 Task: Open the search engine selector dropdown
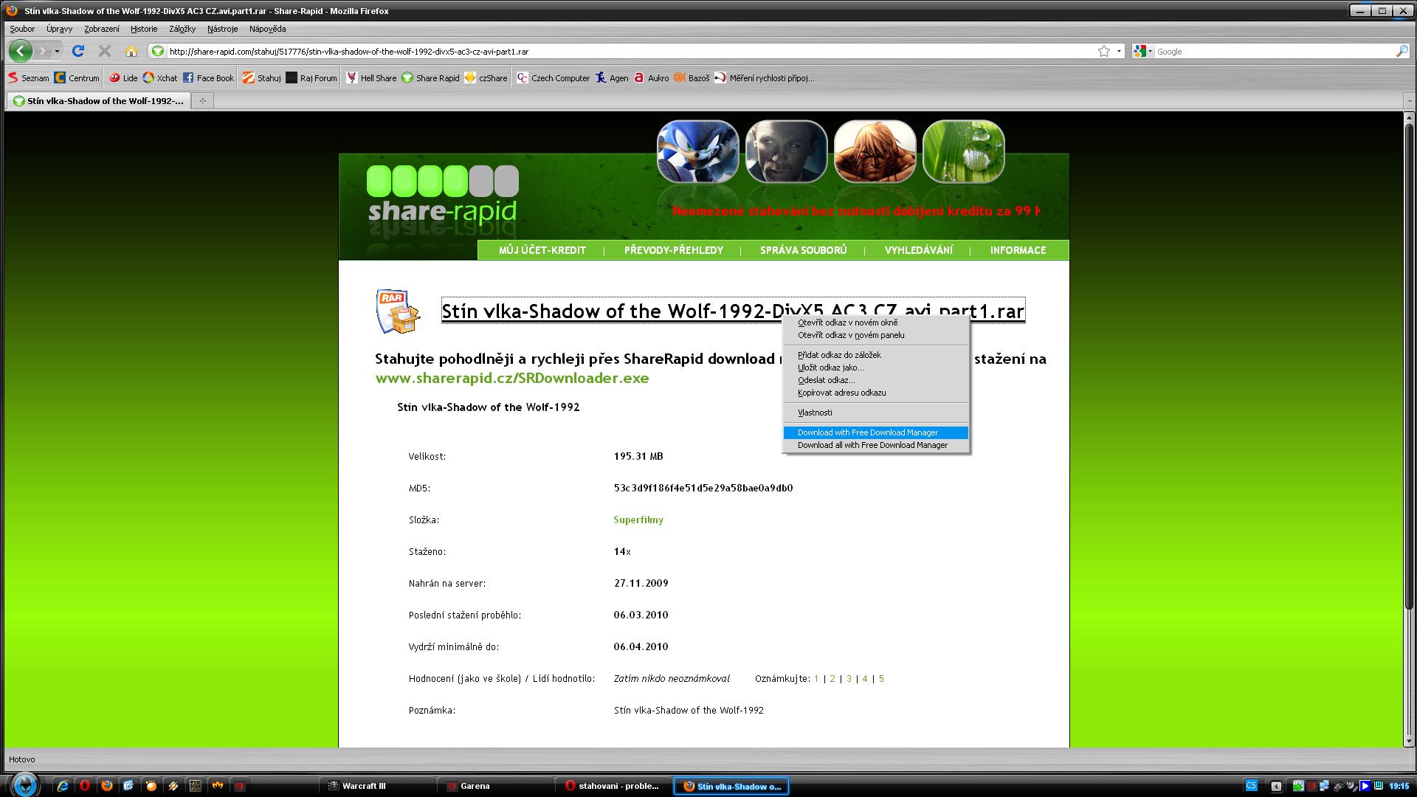(1143, 51)
